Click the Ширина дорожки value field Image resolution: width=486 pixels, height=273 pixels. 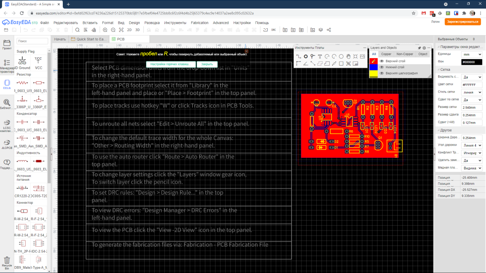(x=472, y=138)
